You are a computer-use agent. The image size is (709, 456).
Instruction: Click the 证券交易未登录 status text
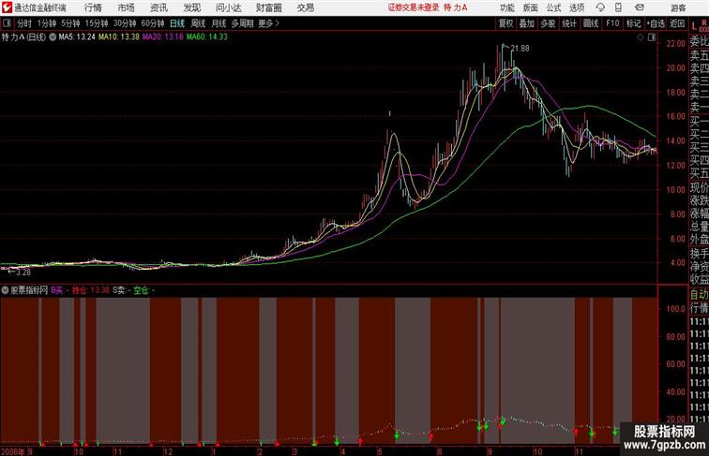tap(414, 7)
